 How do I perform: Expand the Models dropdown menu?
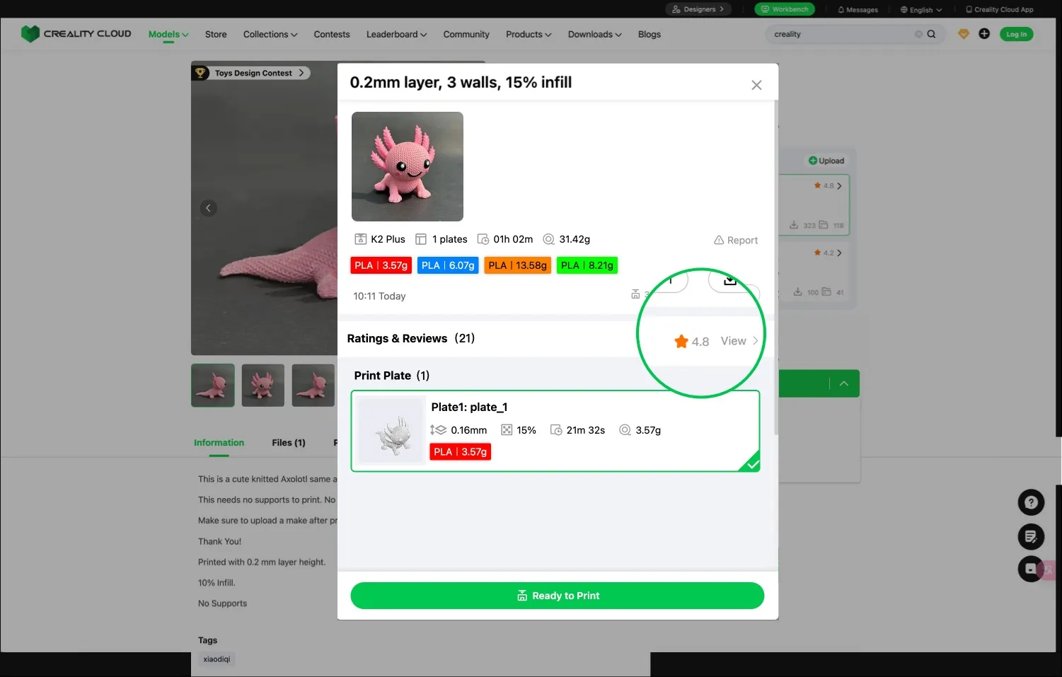(x=168, y=35)
